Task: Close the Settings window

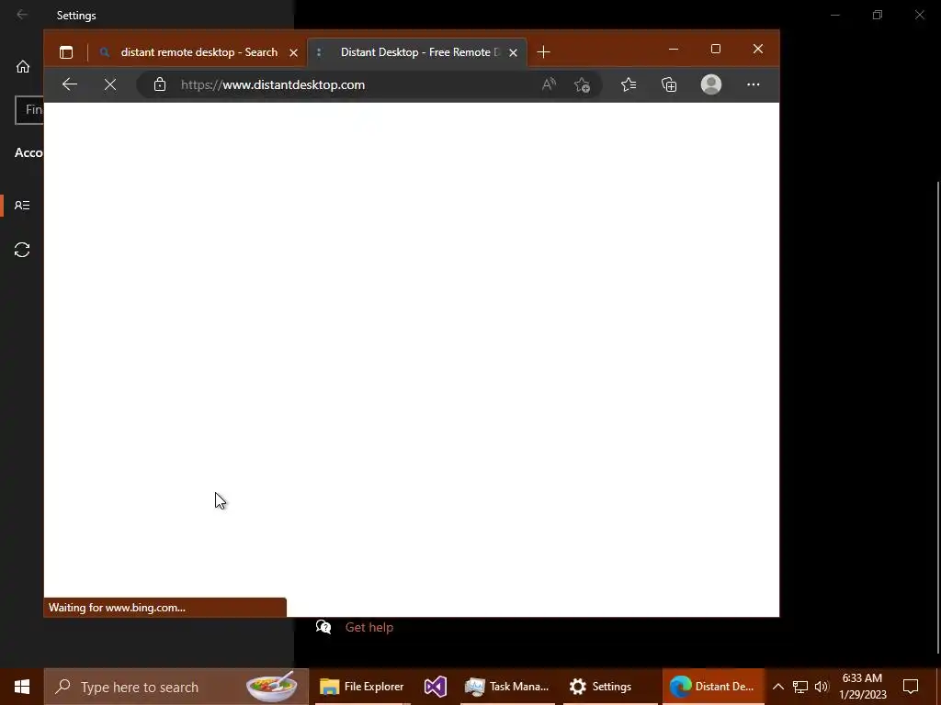Action: pos(919,15)
